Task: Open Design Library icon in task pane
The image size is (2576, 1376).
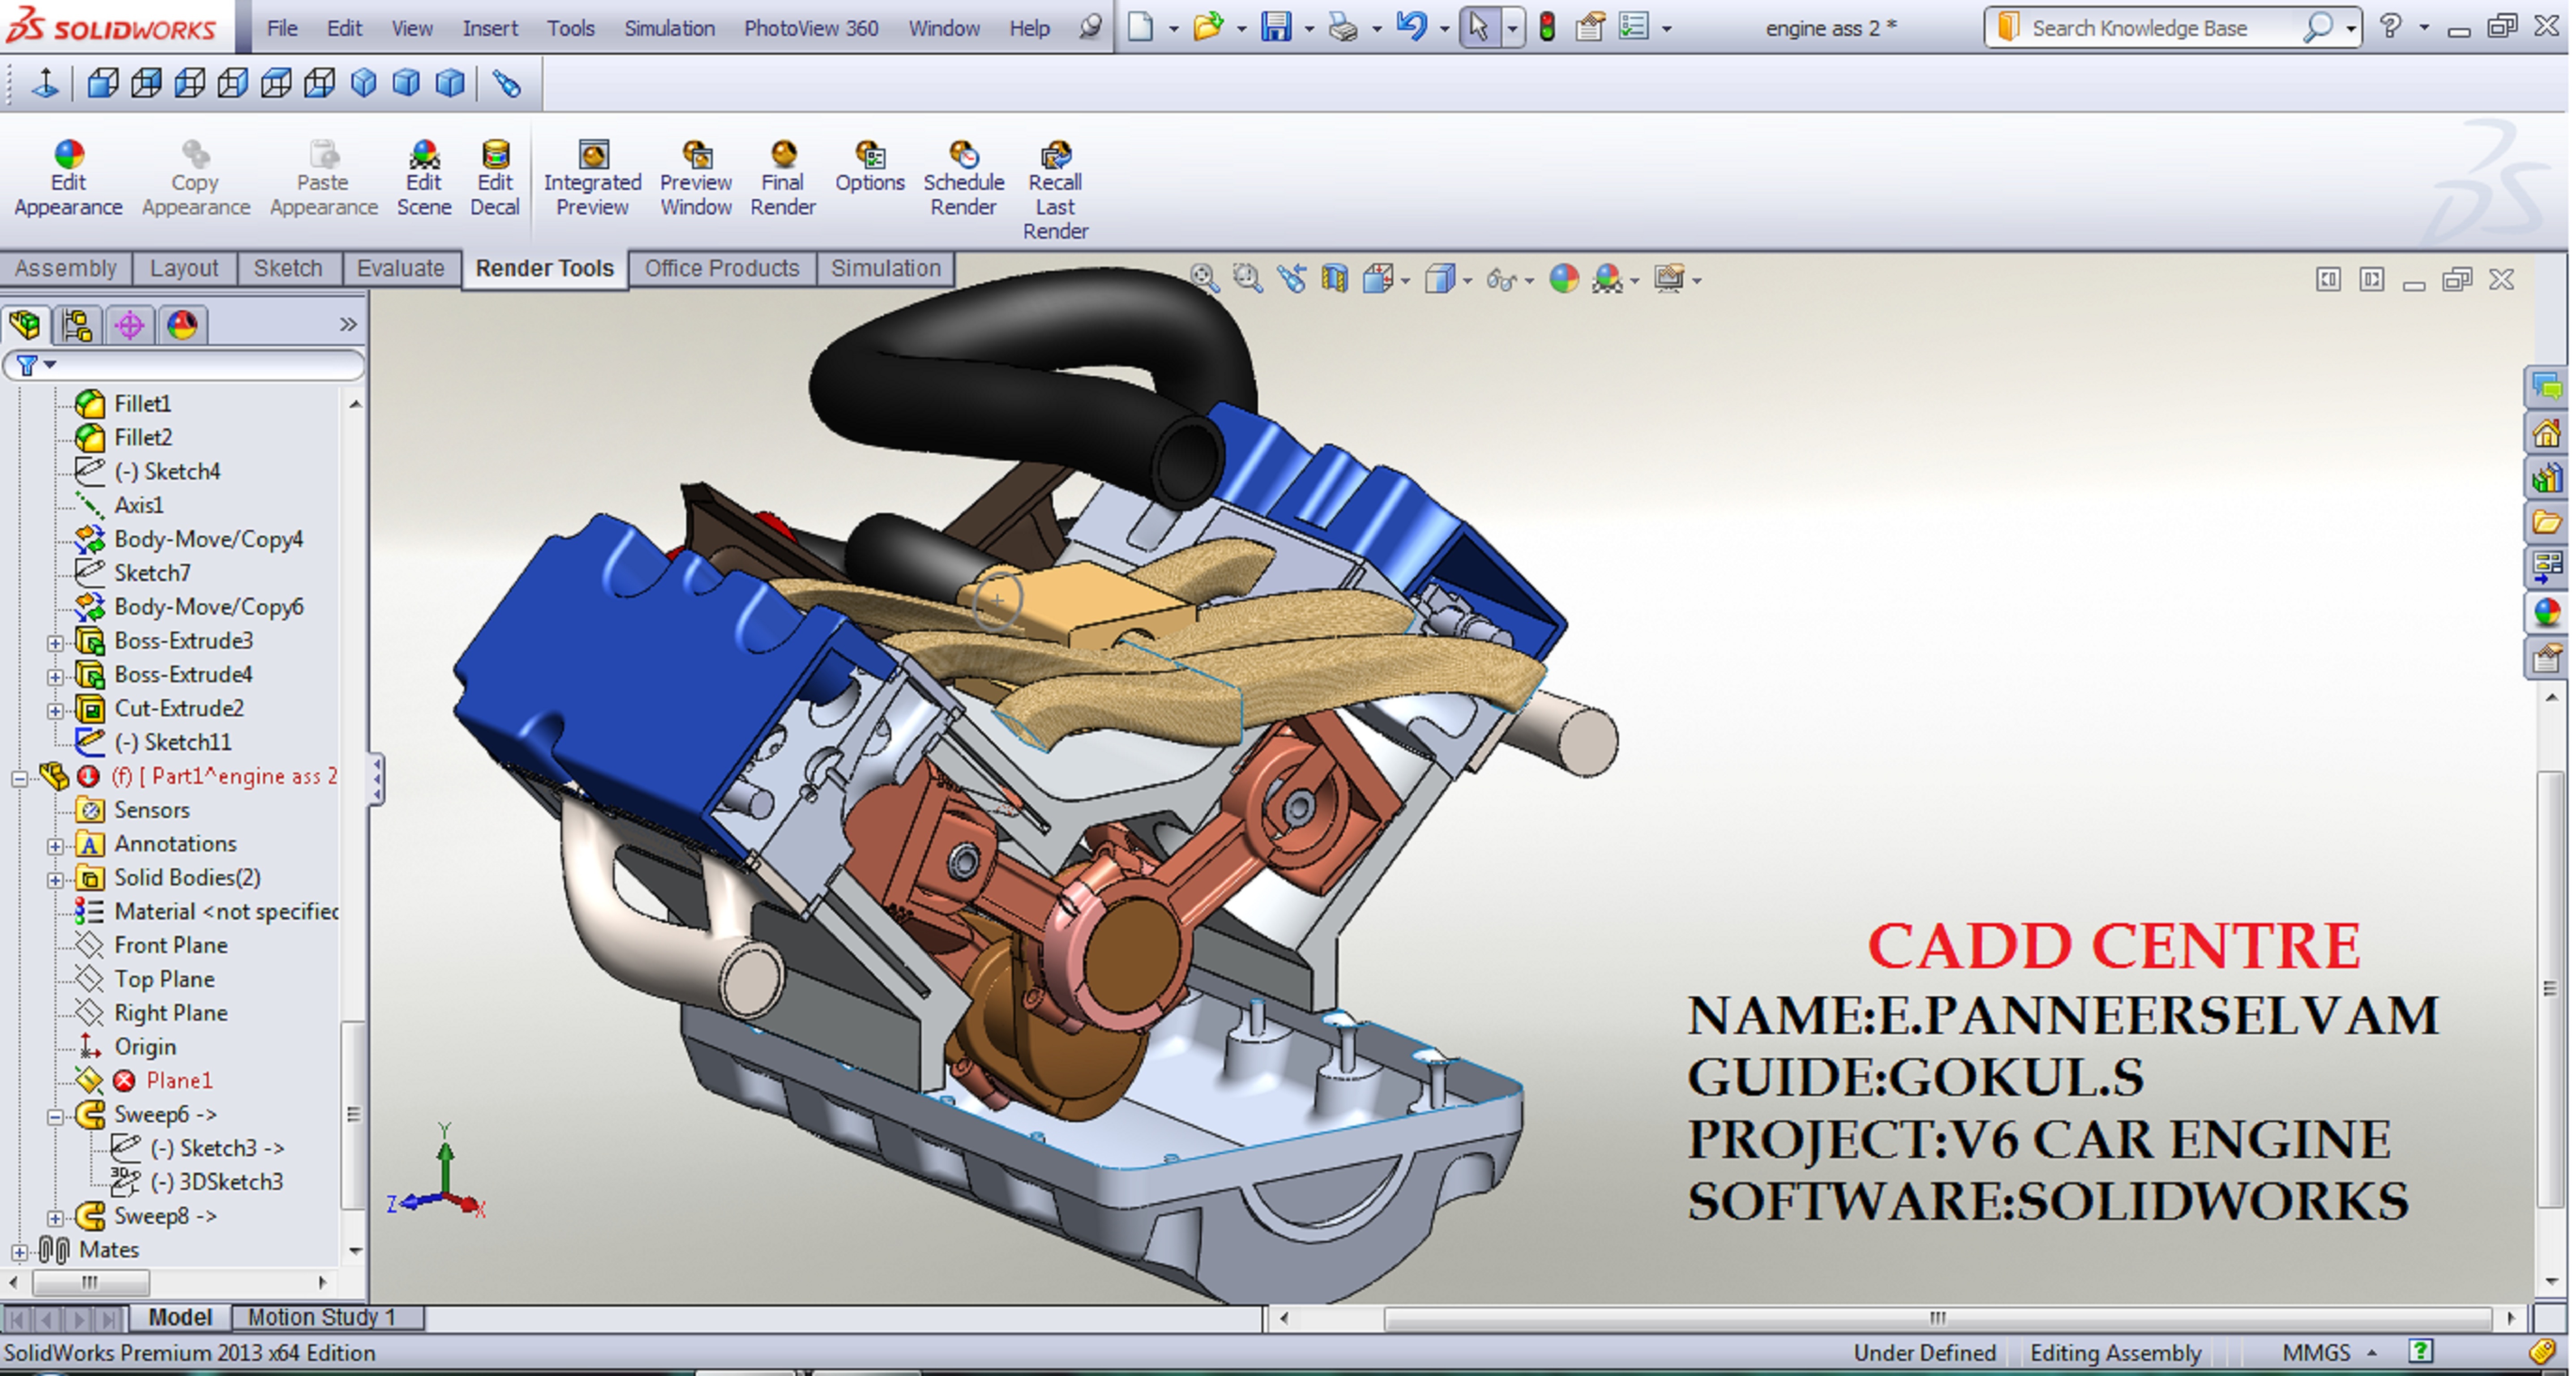Action: (x=2546, y=478)
